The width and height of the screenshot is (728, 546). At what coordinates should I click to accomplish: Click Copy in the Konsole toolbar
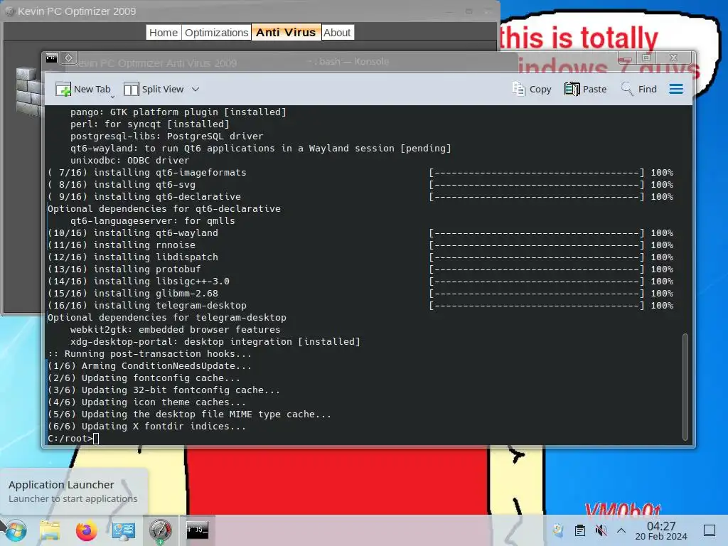[x=532, y=89]
